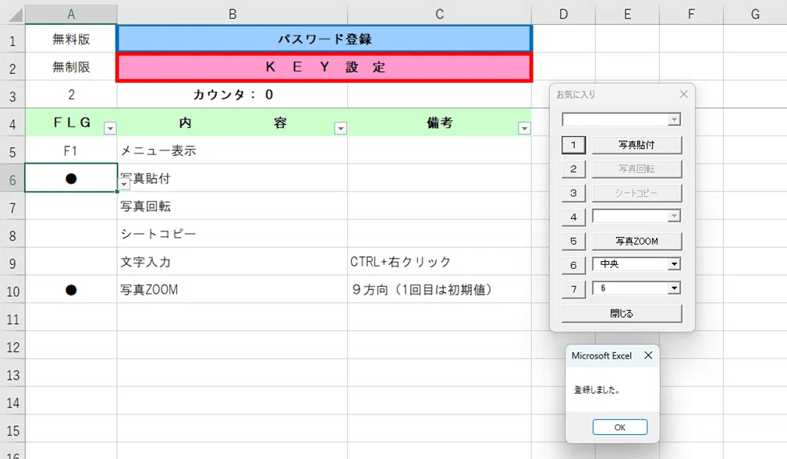
Task: Click the 写真ZOOM button in お気に入り
Action: pos(636,242)
